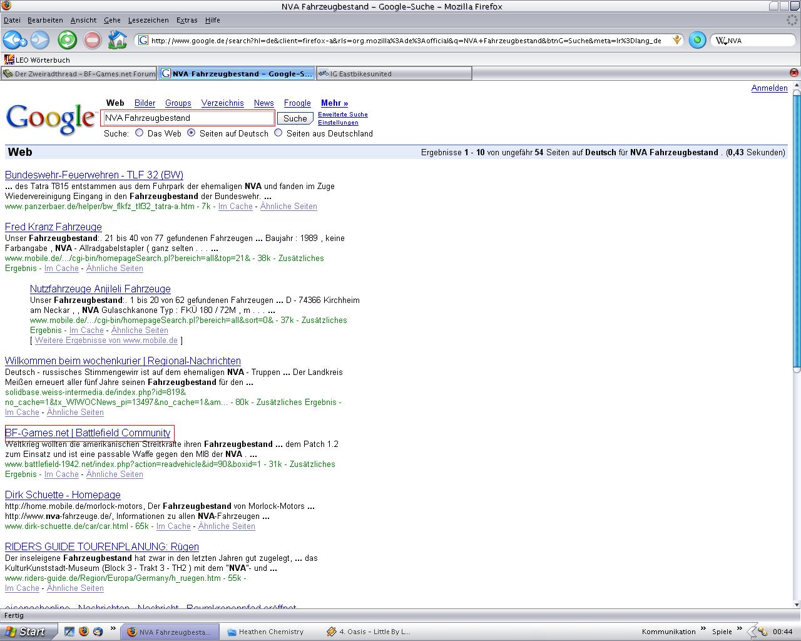Show hidden system tray icons
This screenshot has width=801, height=641.
pyautogui.click(x=752, y=632)
